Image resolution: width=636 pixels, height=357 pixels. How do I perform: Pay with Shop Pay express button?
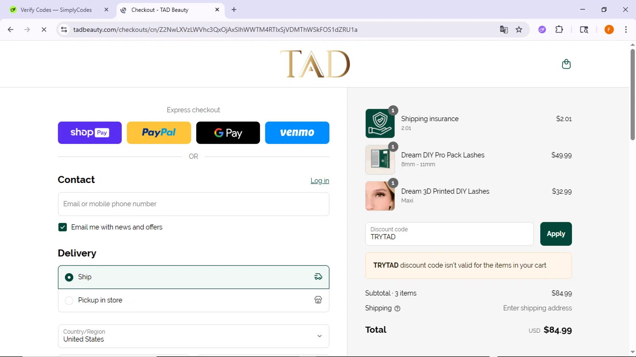[x=90, y=133]
